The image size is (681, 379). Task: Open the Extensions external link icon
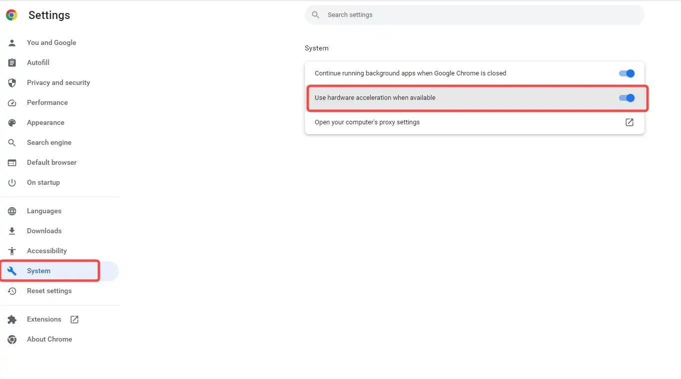coord(74,319)
